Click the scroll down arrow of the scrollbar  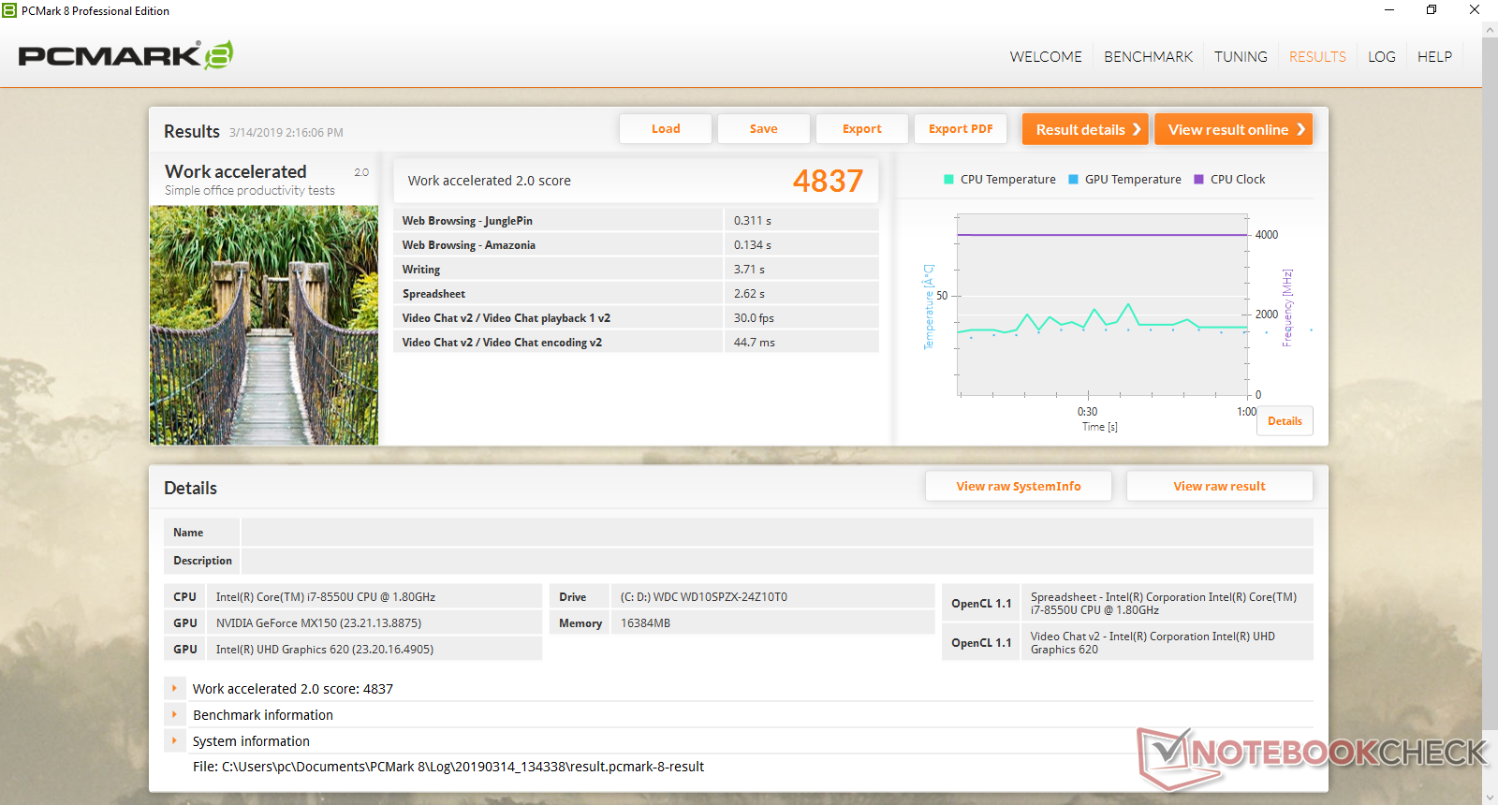point(1490,797)
